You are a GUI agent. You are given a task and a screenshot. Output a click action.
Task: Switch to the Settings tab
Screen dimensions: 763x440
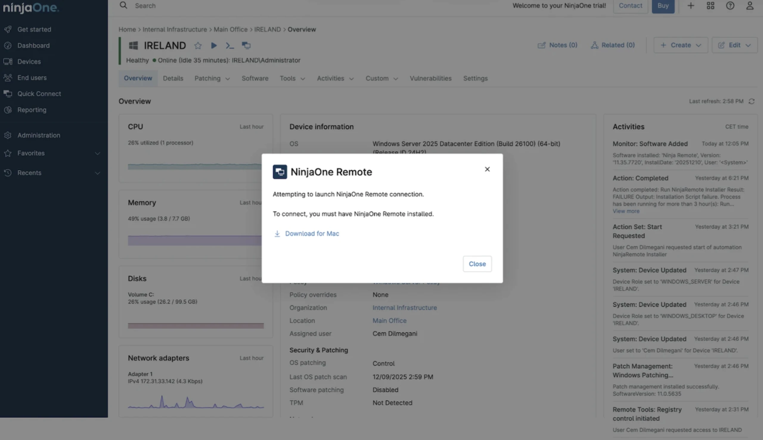point(475,78)
